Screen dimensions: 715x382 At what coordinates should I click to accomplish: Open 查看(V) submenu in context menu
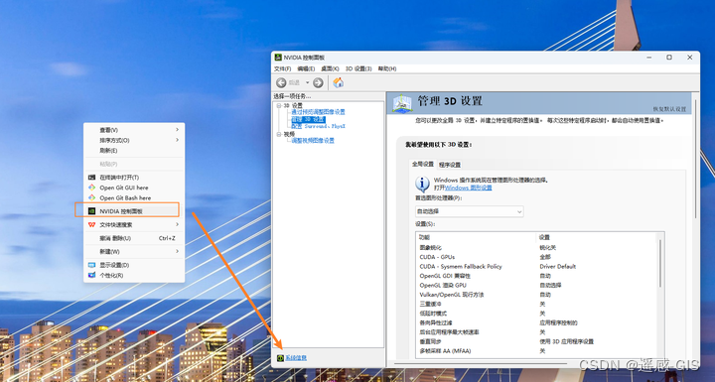pyautogui.click(x=134, y=130)
